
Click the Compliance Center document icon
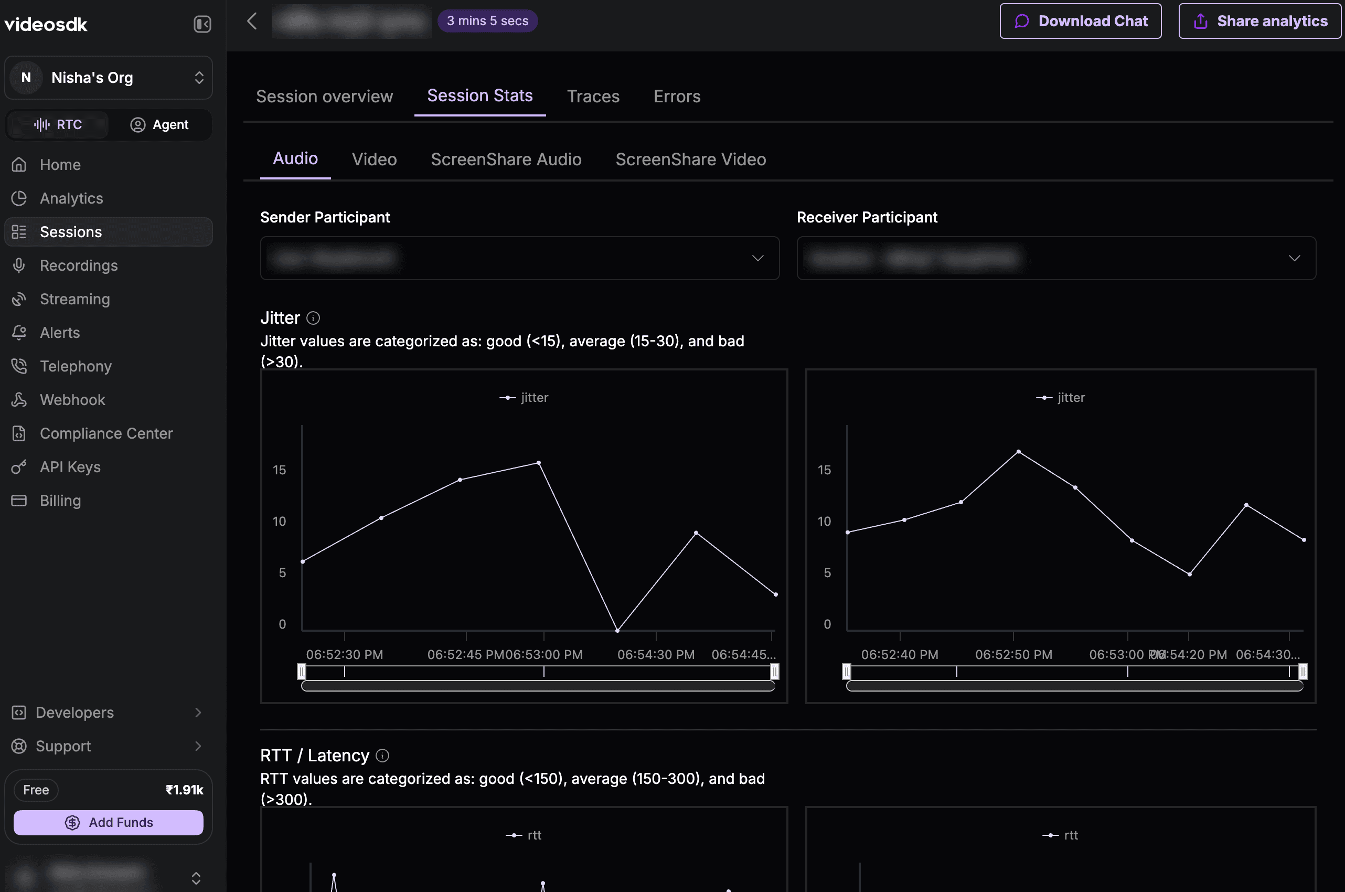pyautogui.click(x=19, y=433)
